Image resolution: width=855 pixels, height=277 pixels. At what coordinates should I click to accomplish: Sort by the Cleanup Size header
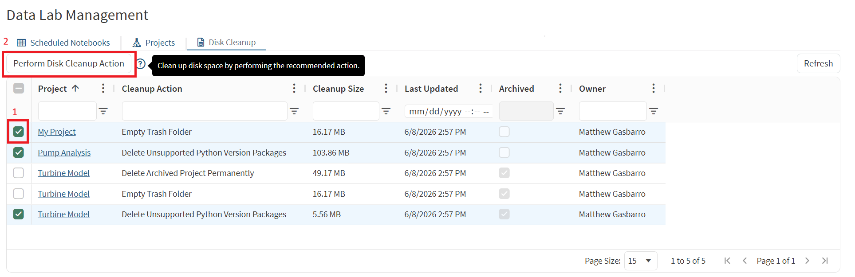pyautogui.click(x=338, y=89)
